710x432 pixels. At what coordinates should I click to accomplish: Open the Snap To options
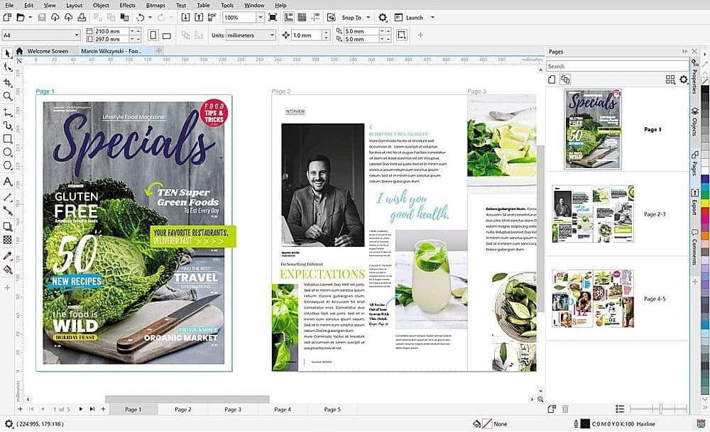pyautogui.click(x=354, y=17)
